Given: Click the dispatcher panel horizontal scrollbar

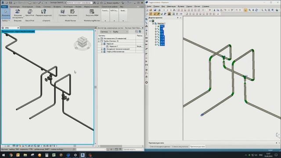Looking at the screenshot, I should [x=111, y=146].
